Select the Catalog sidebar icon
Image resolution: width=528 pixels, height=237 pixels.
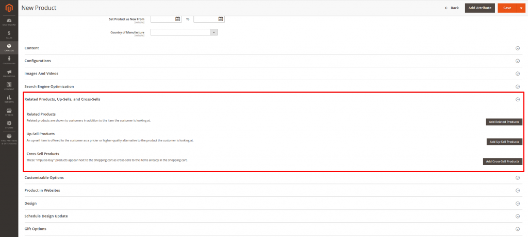[x=9, y=47]
